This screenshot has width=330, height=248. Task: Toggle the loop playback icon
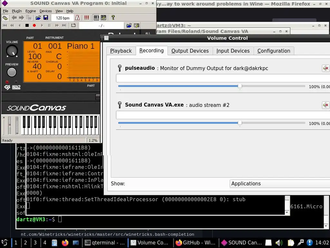[x=73, y=26]
